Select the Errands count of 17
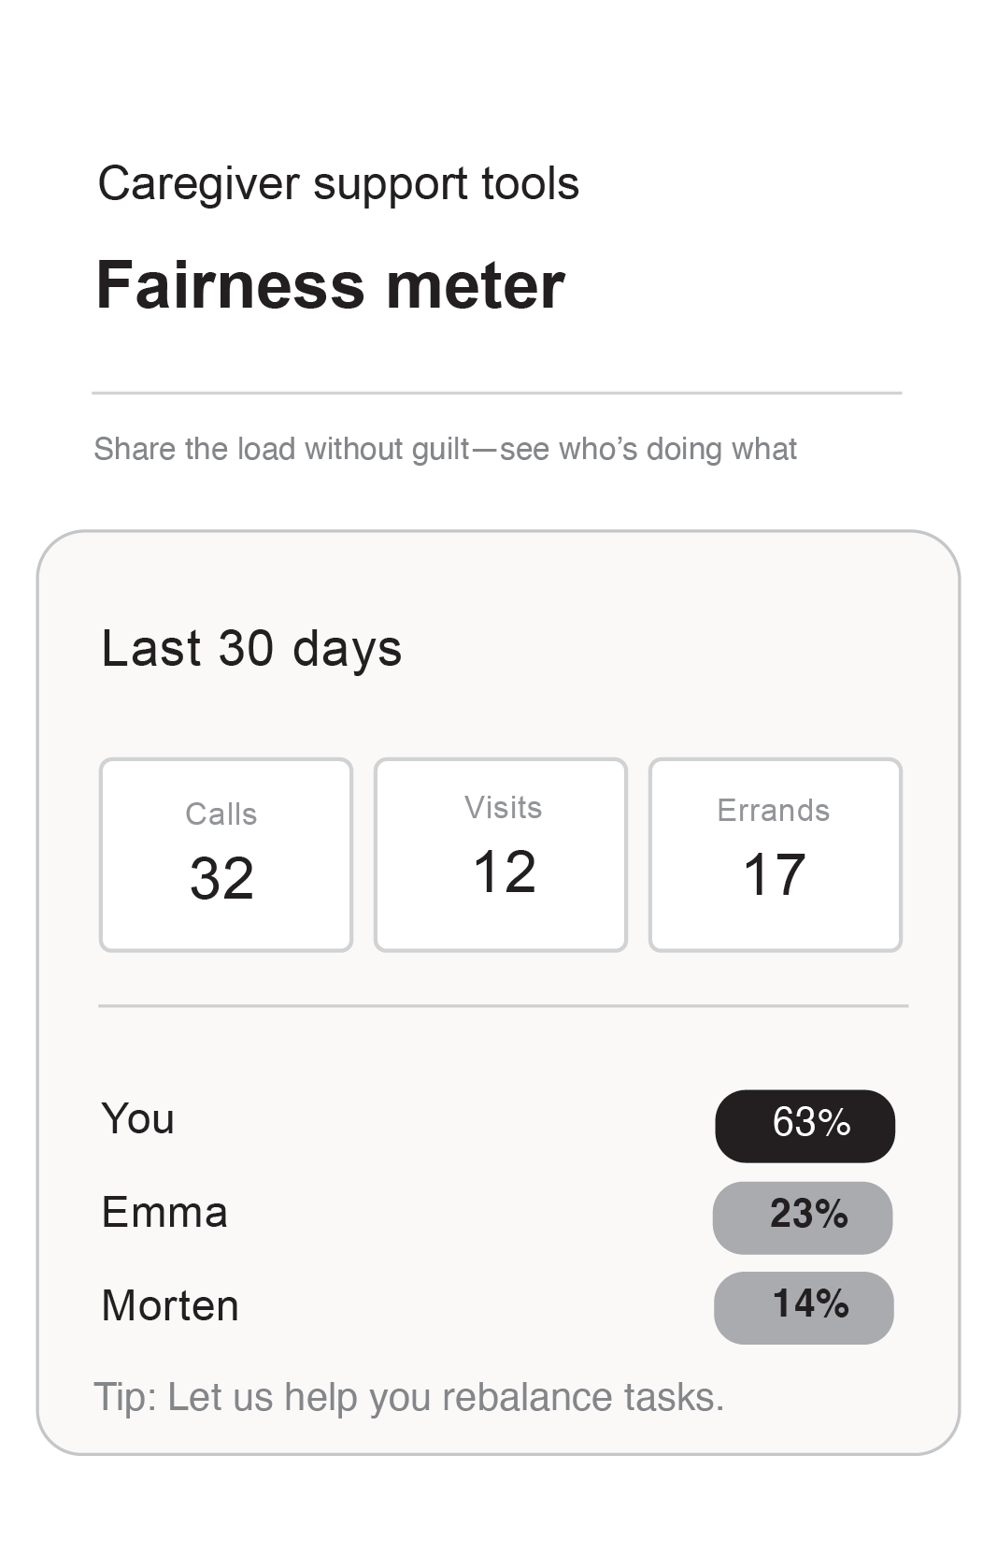Viewport: 997px width, 1541px height. [x=775, y=874]
